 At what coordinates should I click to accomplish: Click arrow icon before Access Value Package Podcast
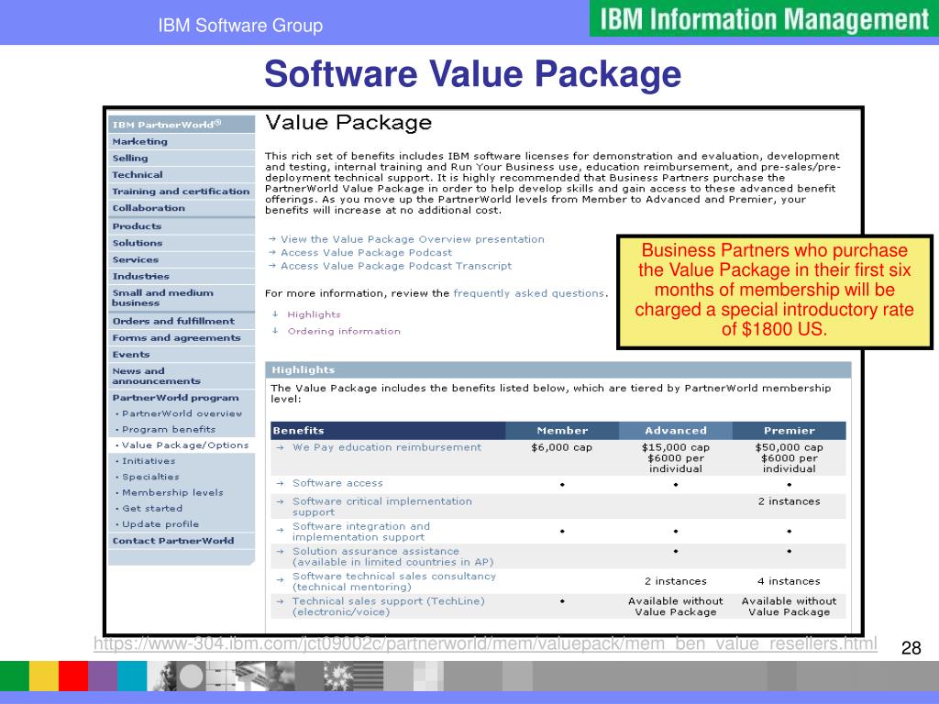tap(271, 253)
